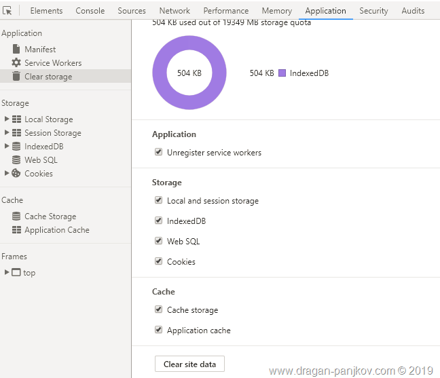Click the purple IndexedDB legend swatch

click(282, 73)
